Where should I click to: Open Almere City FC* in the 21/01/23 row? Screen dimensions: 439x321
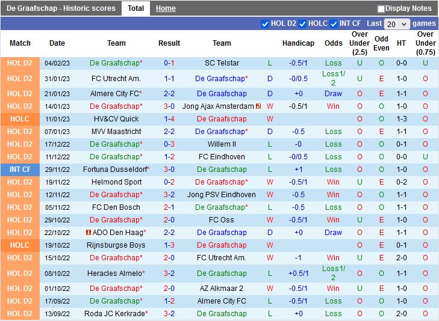click(116, 94)
